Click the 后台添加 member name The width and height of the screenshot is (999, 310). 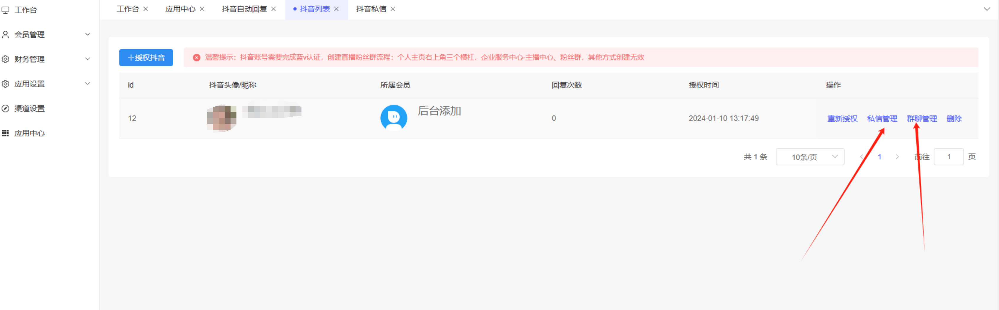pos(439,111)
